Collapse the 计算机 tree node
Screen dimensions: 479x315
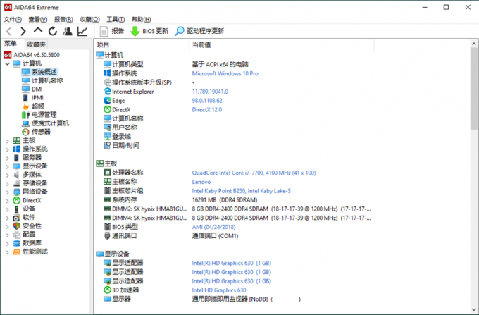(x=7, y=63)
